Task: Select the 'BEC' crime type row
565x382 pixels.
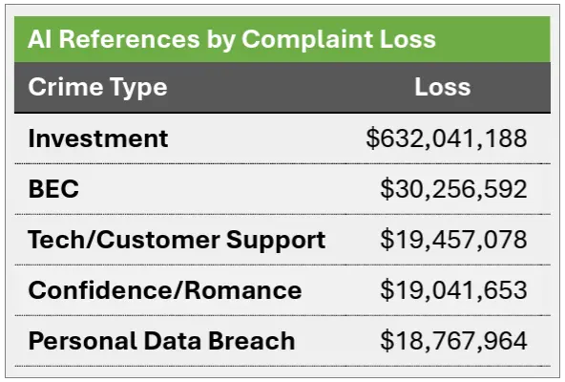Action: (282, 189)
